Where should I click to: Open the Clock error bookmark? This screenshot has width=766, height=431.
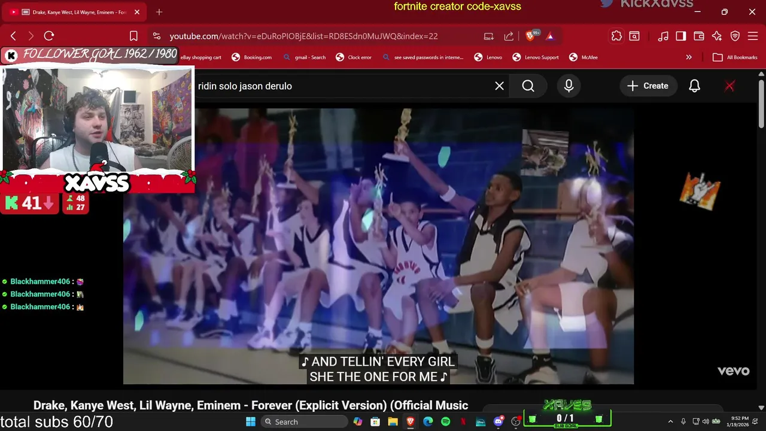(354, 57)
